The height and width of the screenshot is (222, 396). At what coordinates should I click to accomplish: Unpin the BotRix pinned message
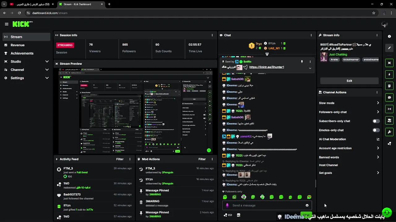coord(302,62)
